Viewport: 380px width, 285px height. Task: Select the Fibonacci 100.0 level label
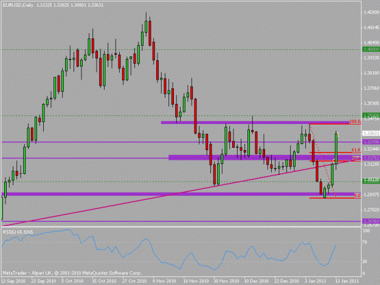355,122
